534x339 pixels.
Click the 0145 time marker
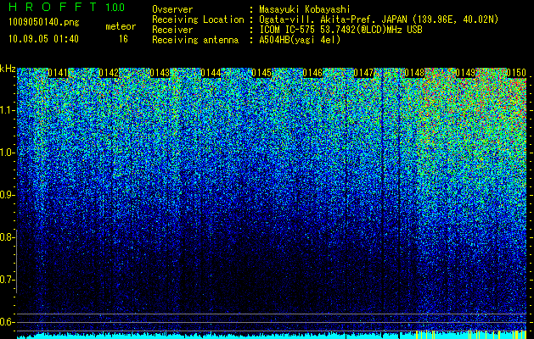tap(261, 72)
